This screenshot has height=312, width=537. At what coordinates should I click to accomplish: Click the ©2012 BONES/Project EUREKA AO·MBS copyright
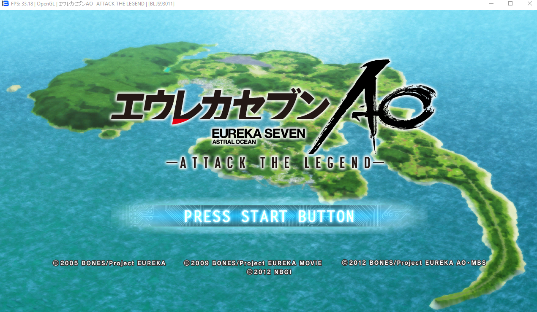pyautogui.click(x=414, y=263)
